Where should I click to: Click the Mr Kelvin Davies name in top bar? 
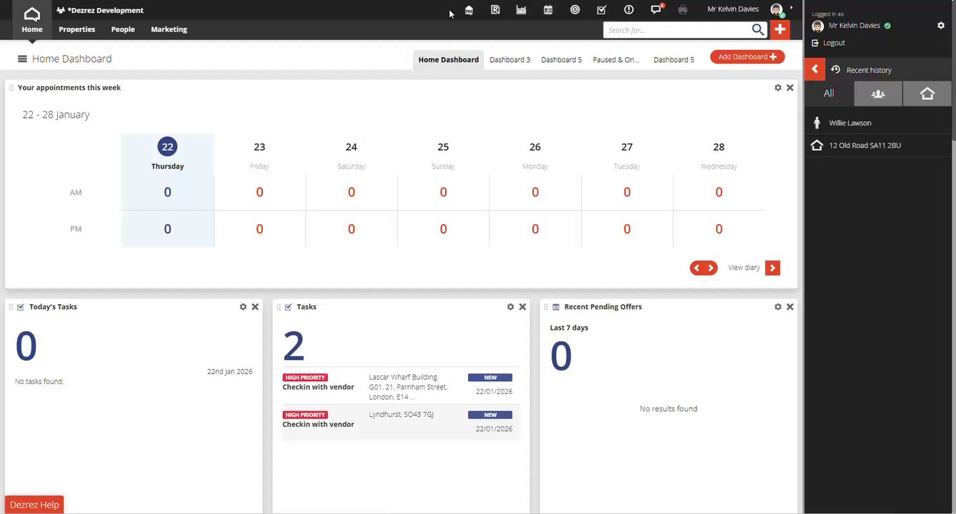click(733, 9)
